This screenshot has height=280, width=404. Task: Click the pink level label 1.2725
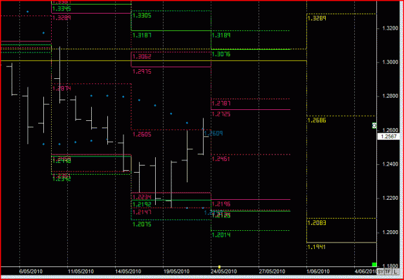(221, 114)
